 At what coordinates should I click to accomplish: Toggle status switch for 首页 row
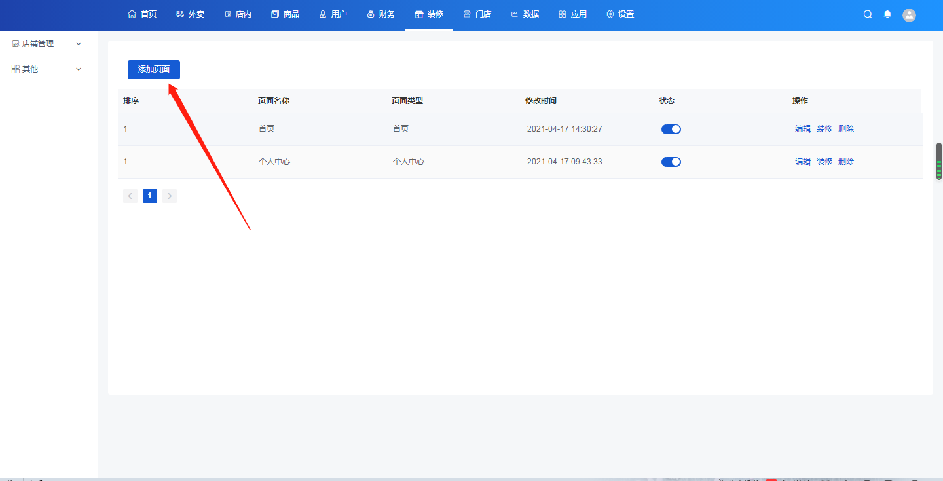[x=671, y=129]
